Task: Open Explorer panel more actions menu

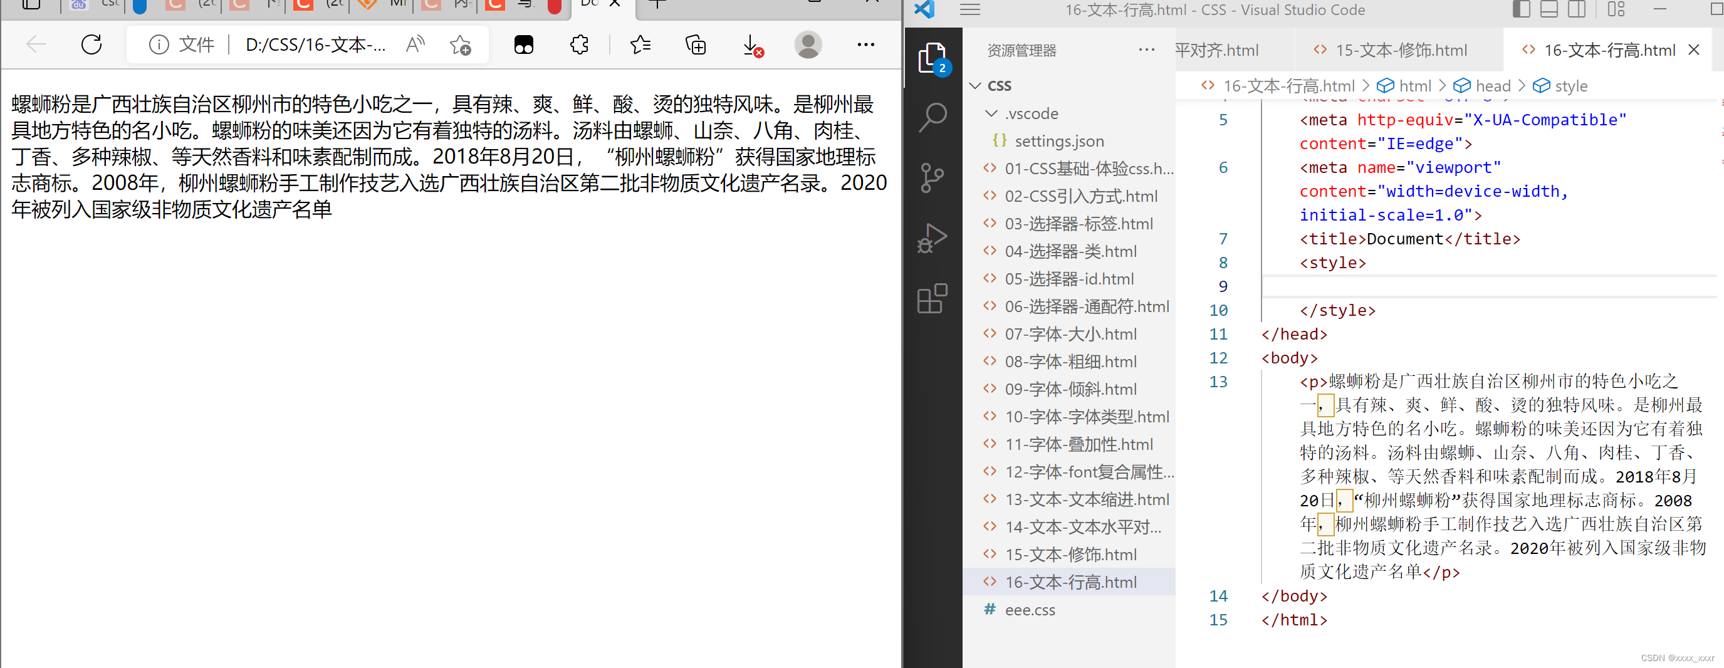Action: click(1146, 50)
